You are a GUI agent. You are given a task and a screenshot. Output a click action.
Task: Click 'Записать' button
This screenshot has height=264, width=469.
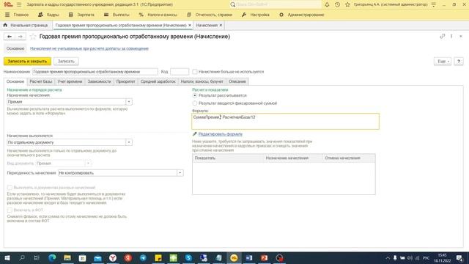coord(66,62)
